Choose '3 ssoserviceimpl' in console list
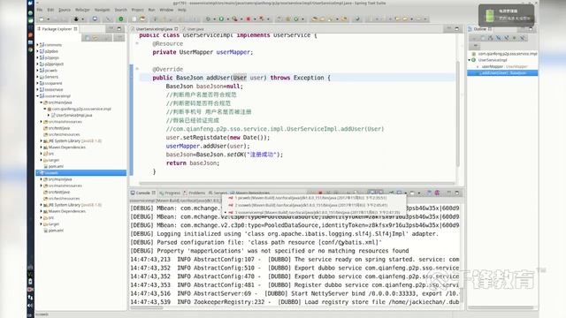Image resolution: width=566 pixels, height=318 pixels. (x=313, y=212)
